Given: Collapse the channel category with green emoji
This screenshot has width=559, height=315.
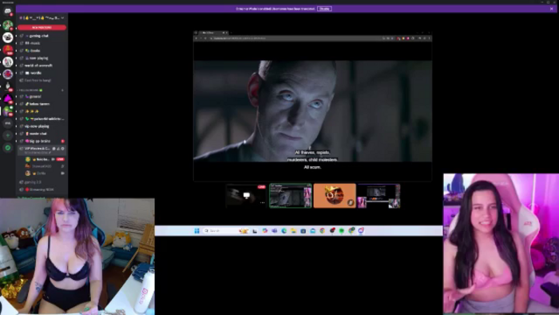Looking at the screenshot, I should point(30,90).
